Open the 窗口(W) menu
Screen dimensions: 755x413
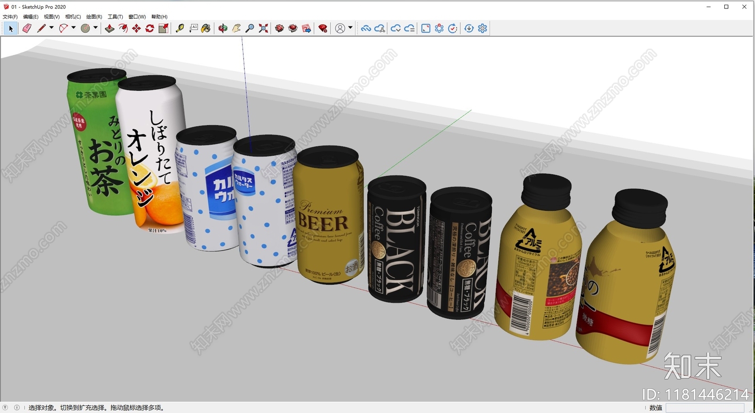(x=137, y=17)
